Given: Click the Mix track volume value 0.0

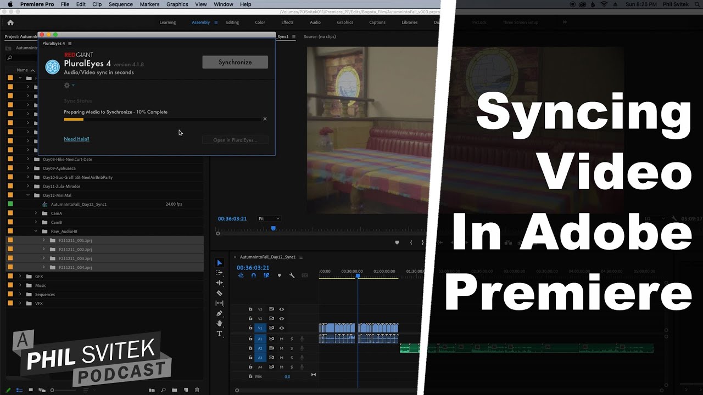Looking at the screenshot, I should [287, 376].
